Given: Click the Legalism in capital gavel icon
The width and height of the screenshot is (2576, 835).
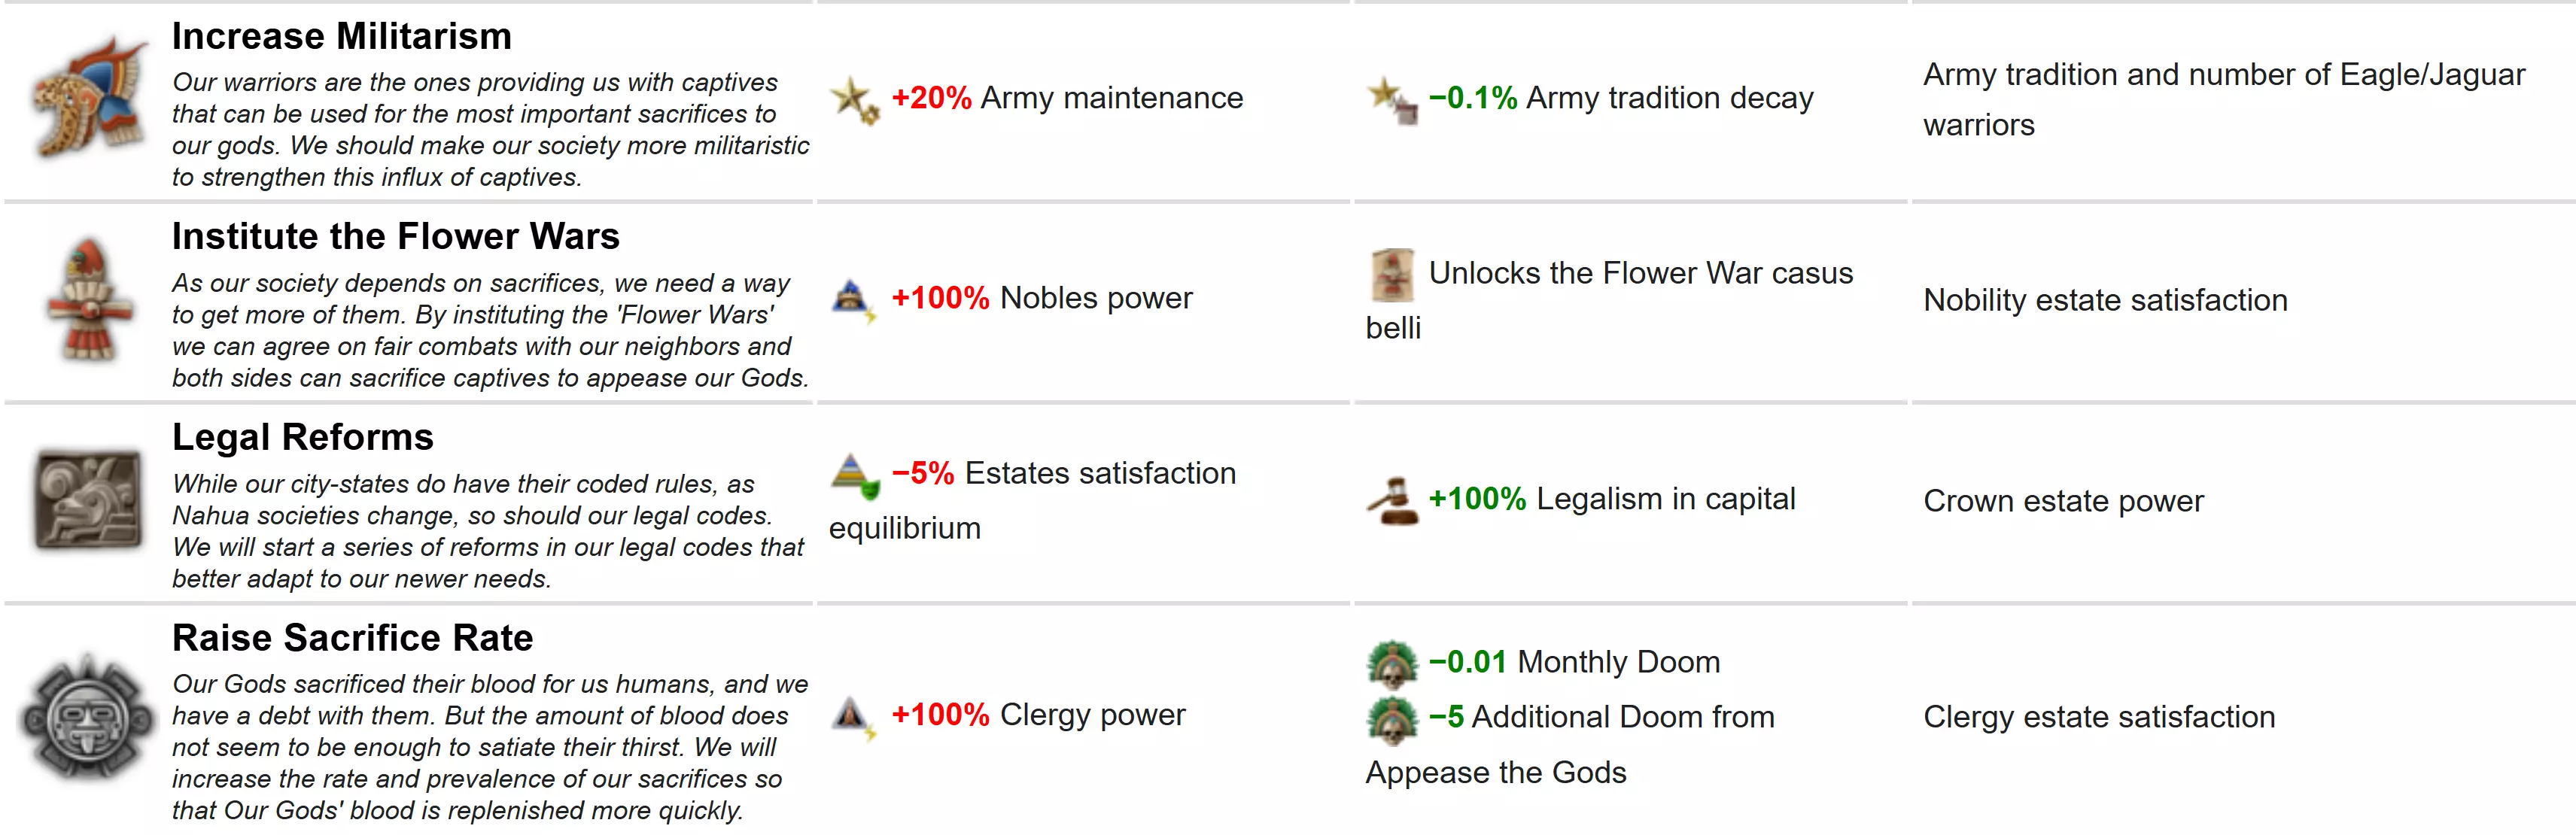Looking at the screenshot, I should (1392, 500).
